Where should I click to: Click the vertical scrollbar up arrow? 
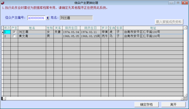[x=185, y=28]
